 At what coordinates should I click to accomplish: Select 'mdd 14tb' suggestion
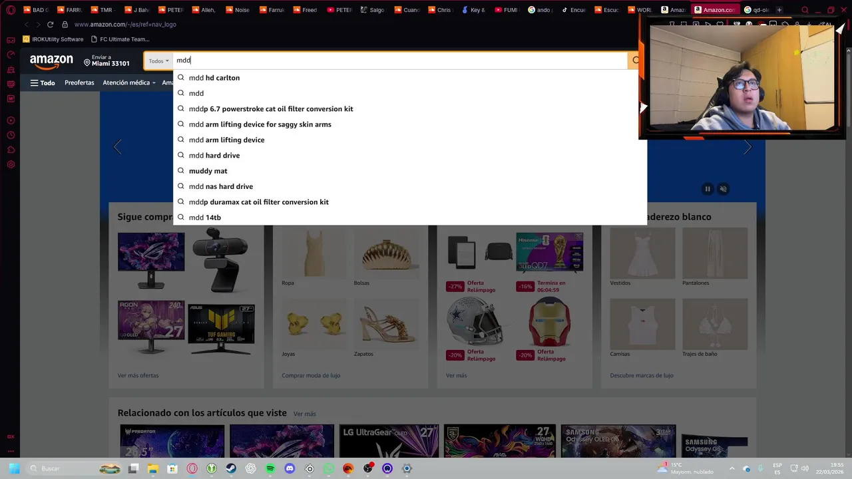(409, 218)
